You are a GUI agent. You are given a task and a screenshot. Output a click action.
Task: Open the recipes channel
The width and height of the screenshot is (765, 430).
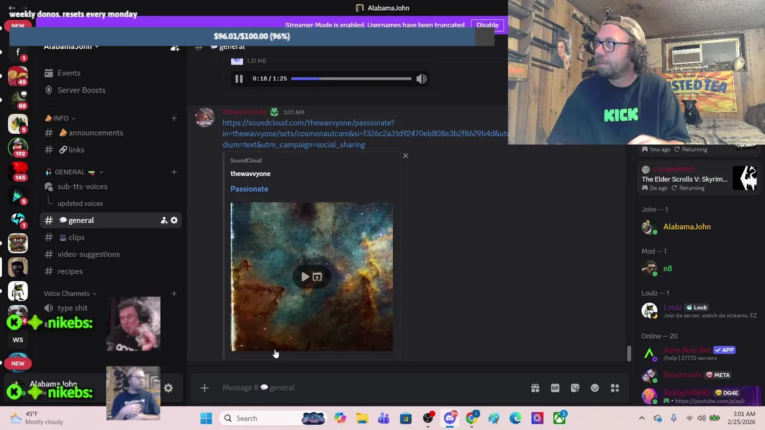70,271
